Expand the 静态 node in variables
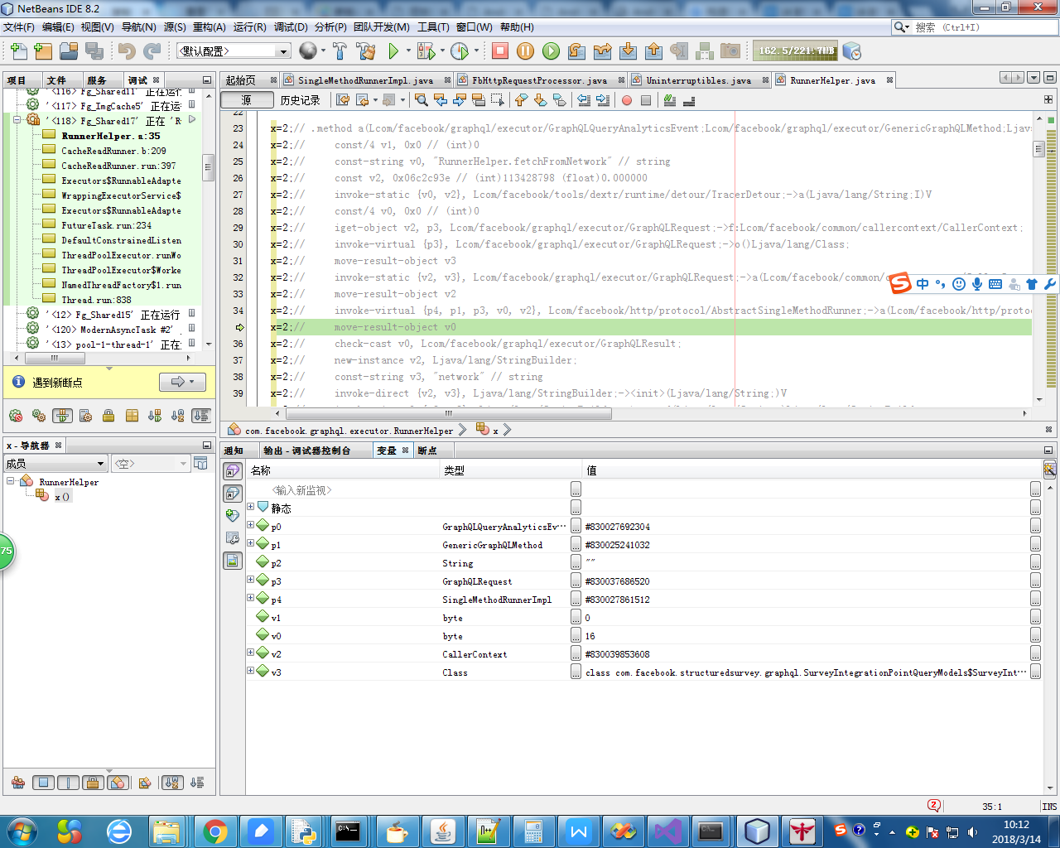 pyautogui.click(x=251, y=507)
